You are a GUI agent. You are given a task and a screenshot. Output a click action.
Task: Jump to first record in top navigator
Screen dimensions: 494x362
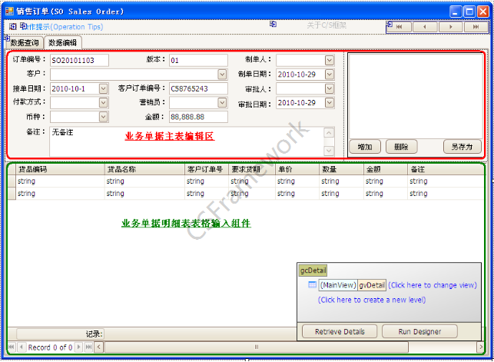(400, 27)
